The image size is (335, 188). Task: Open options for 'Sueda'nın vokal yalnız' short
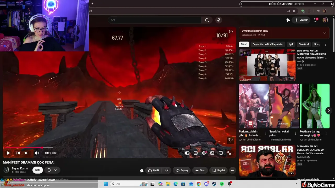[x=295, y=133]
